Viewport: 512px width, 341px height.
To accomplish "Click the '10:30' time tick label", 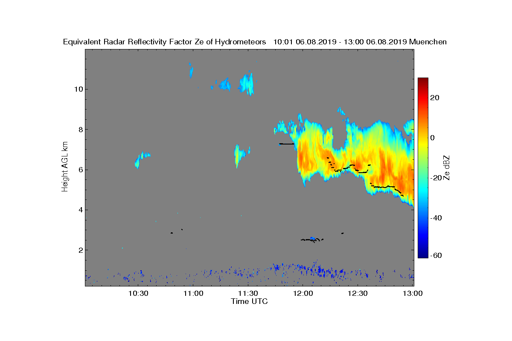I will coord(138,293).
